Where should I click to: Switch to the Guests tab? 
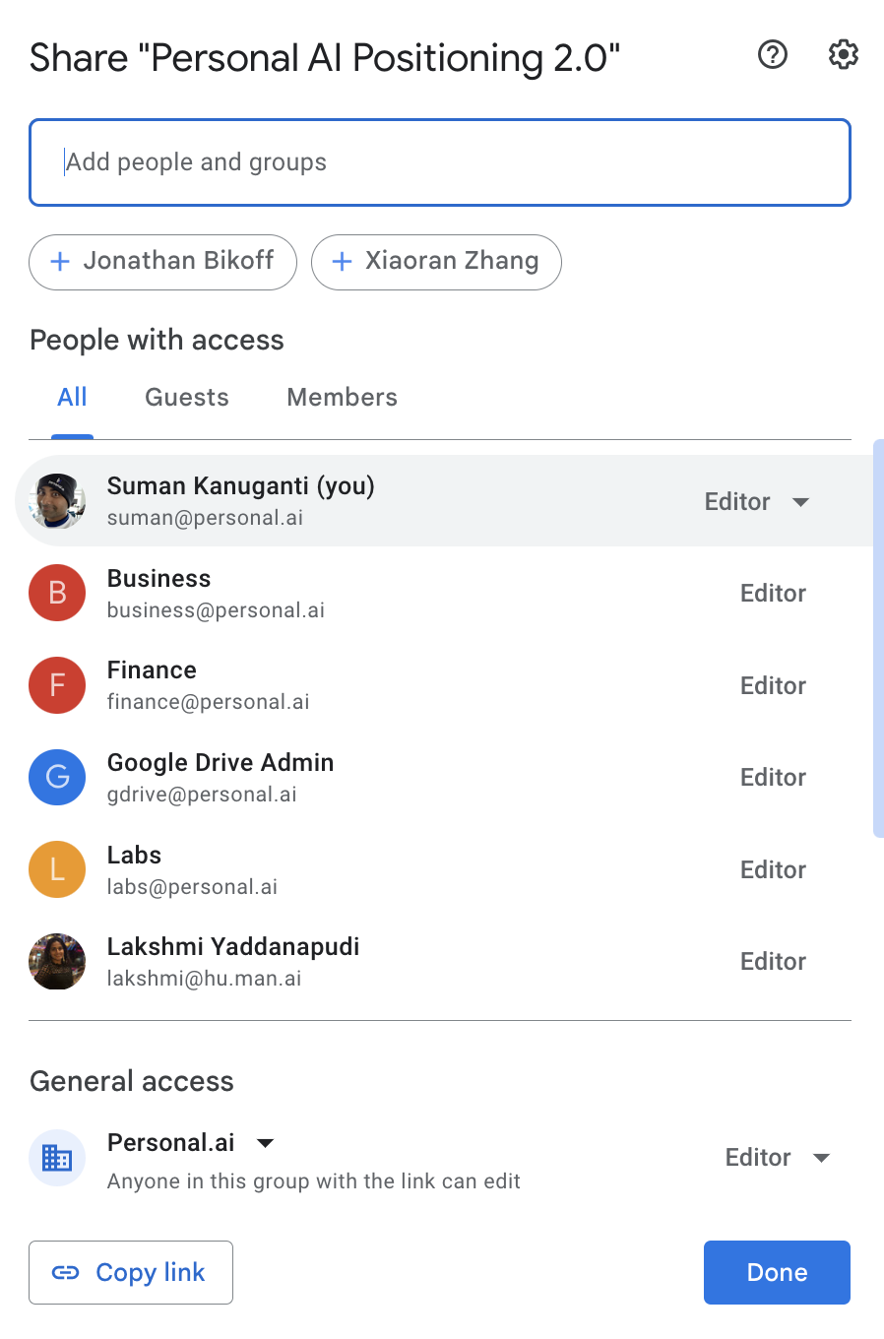(x=187, y=398)
